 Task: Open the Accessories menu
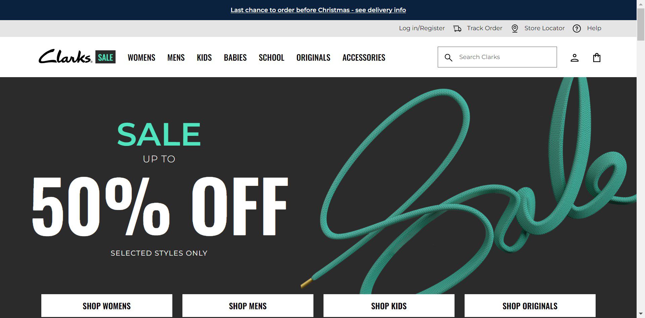(x=364, y=58)
